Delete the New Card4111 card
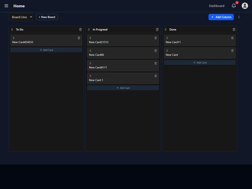The height and width of the screenshot is (189, 252). tap(155, 63)
